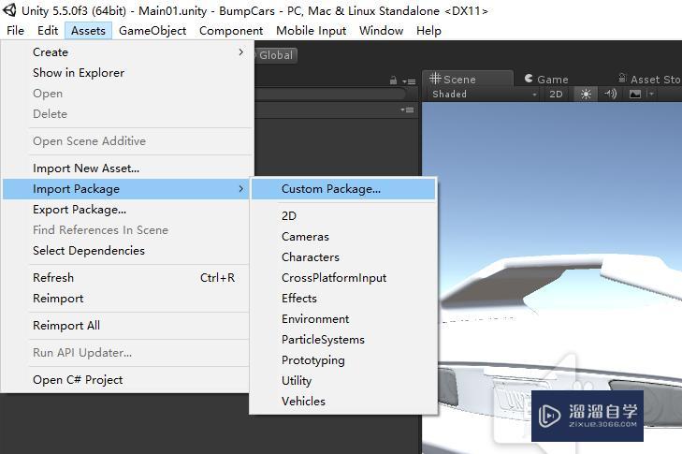Toggle 2D scene view mode

coord(556,94)
